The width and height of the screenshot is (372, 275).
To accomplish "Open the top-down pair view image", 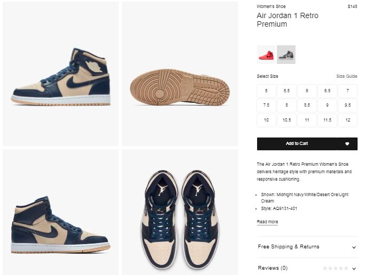I will coord(180,212).
